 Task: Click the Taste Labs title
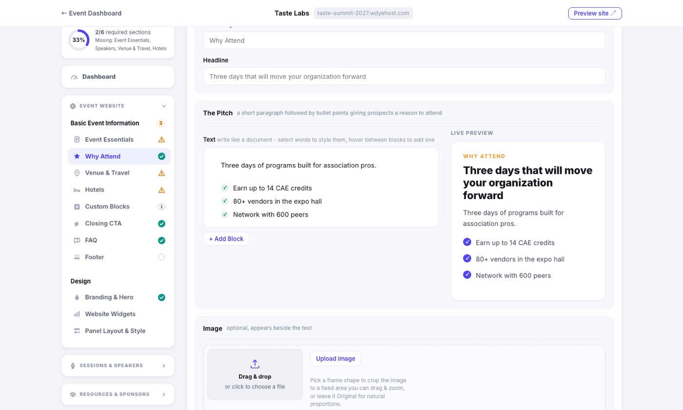pyautogui.click(x=292, y=13)
